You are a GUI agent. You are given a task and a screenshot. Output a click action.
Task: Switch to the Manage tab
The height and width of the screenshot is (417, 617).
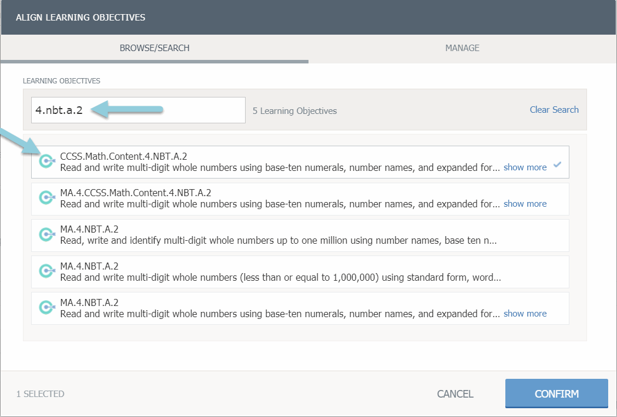tap(462, 48)
